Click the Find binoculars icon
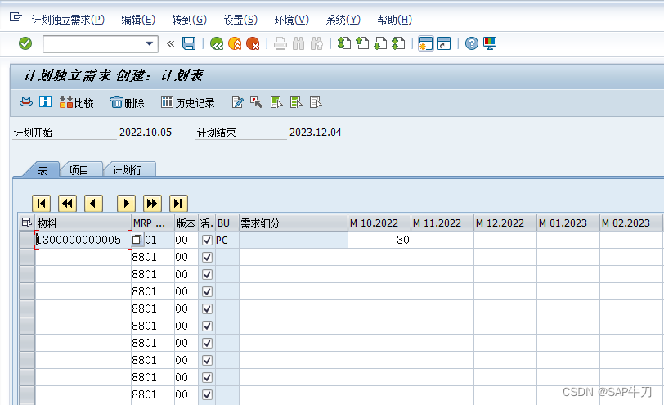The height and width of the screenshot is (405, 664). (x=298, y=43)
